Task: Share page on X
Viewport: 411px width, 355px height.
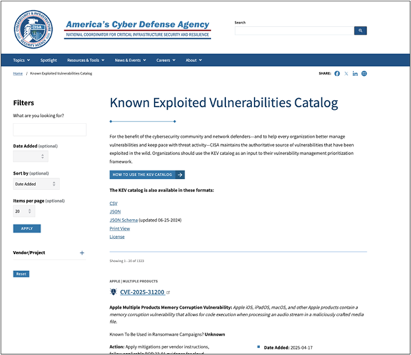Action: (346, 73)
